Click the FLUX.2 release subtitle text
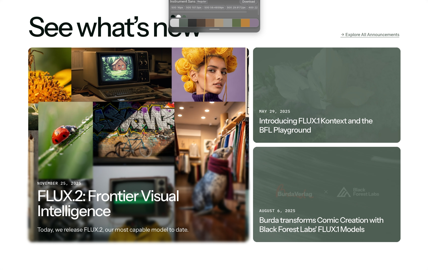Screen dimensions: 428x270 coord(113,230)
